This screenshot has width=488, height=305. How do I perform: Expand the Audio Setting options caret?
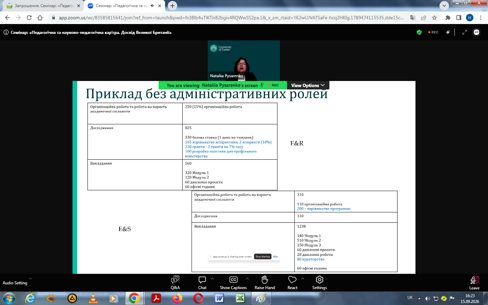click(30, 279)
